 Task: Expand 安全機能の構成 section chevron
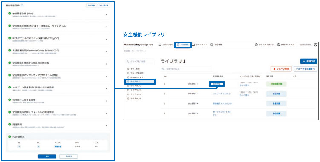[107, 27]
